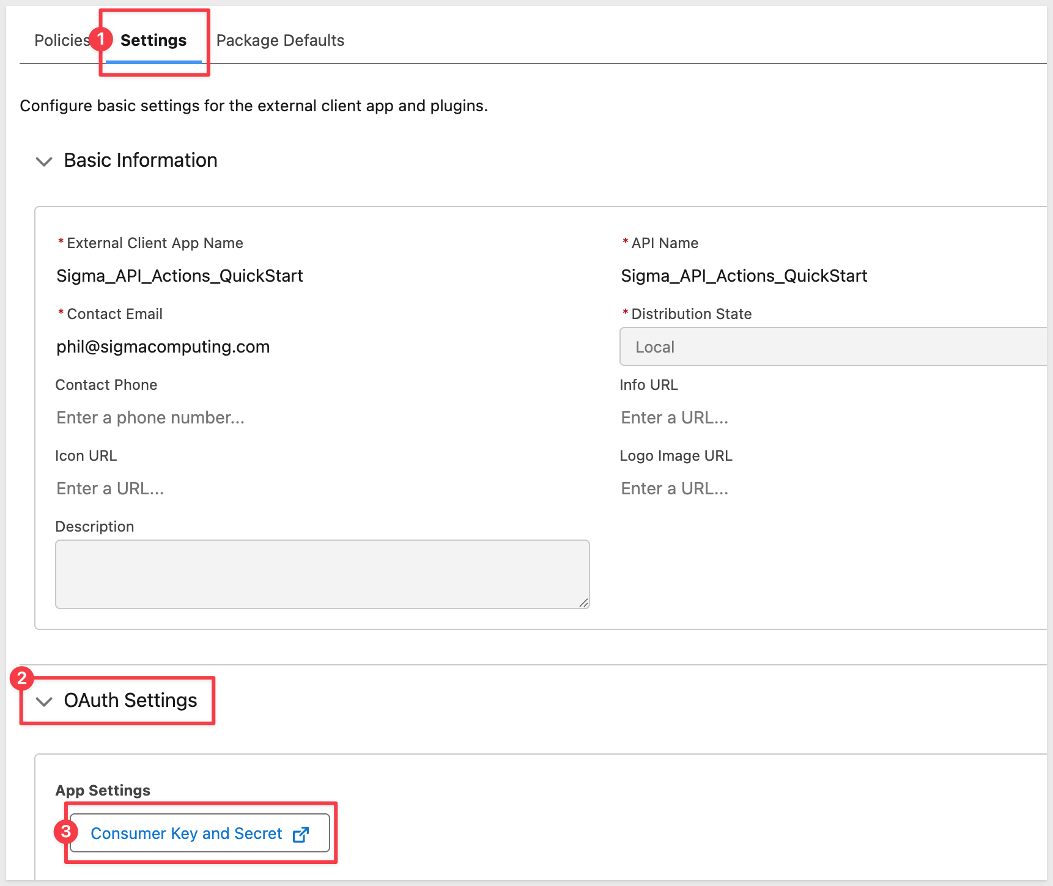
Task: Click the Contact Email value phil@sigmacomputing.com
Action: click(163, 347)
